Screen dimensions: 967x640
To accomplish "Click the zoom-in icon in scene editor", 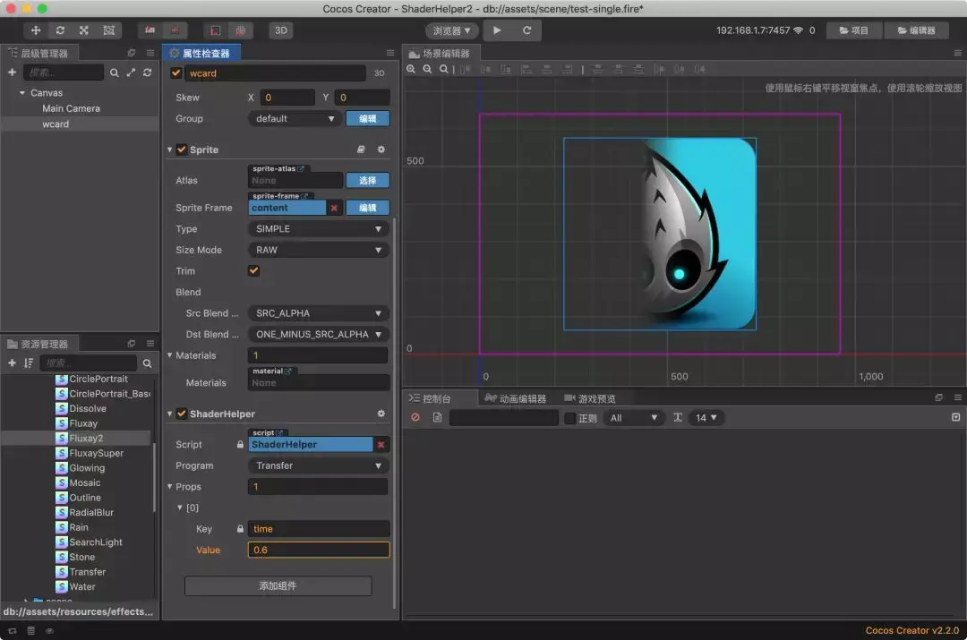I will [412, 69].
